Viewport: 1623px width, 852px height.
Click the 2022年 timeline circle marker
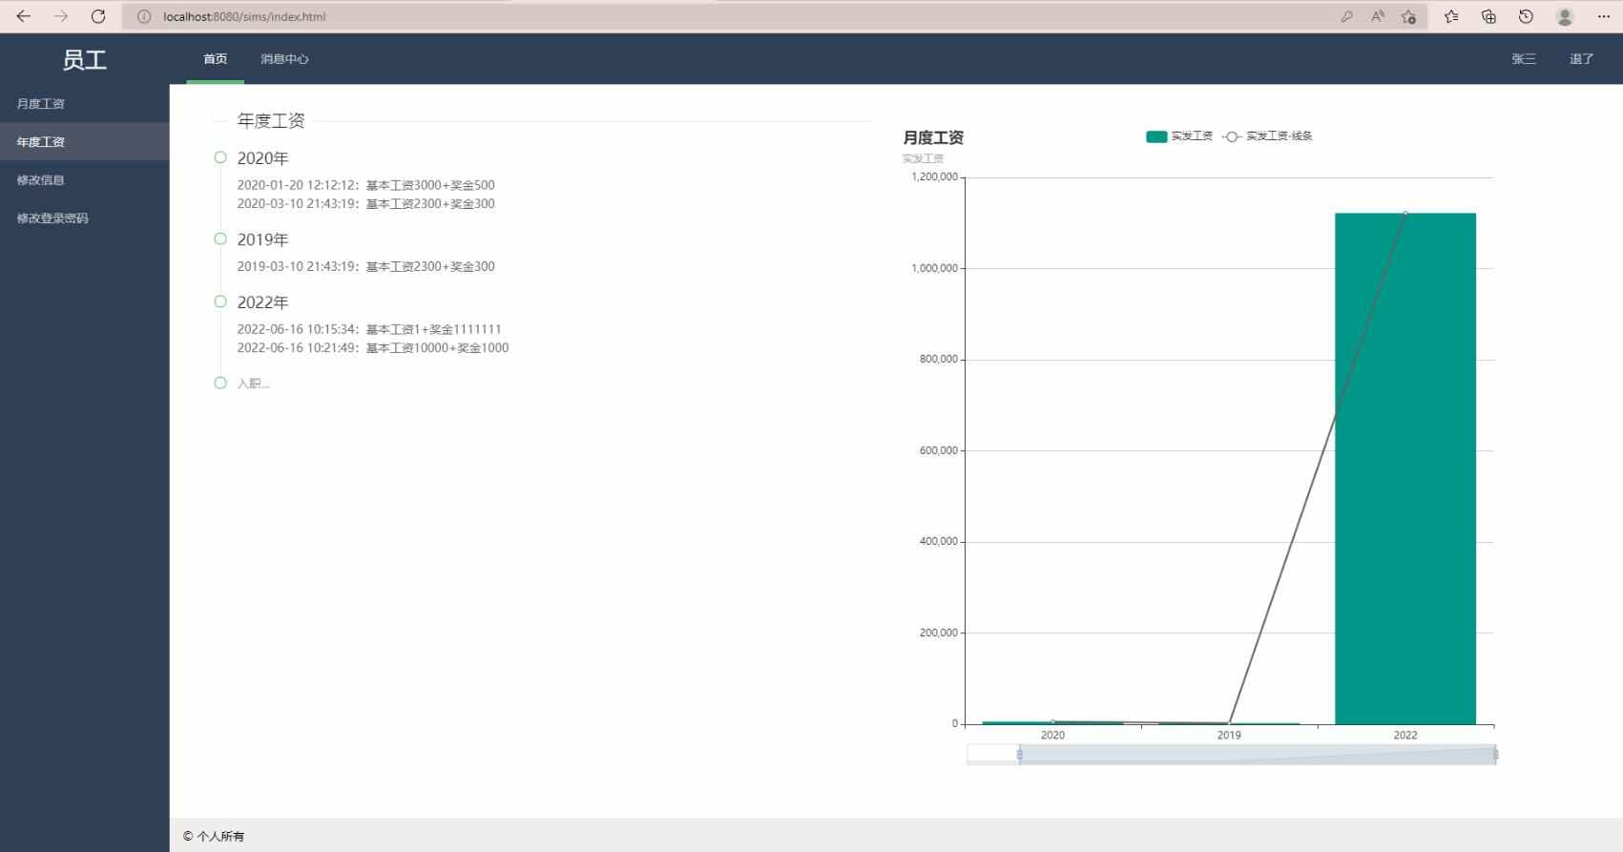click(220, 301)
